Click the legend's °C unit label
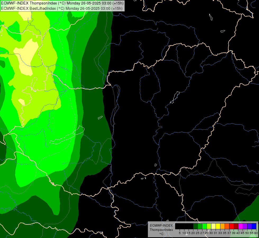Viewport: 259px width, 238px height. (x=162, y=234)
